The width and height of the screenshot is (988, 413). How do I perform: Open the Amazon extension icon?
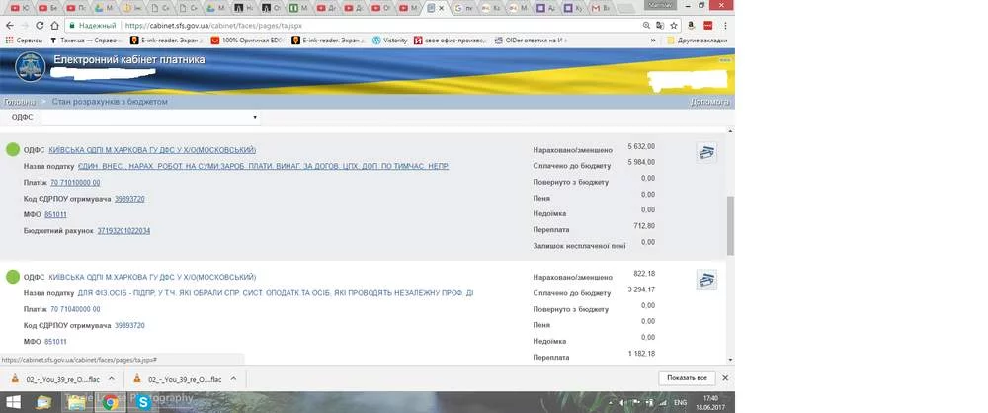click(x=692, y=26)
